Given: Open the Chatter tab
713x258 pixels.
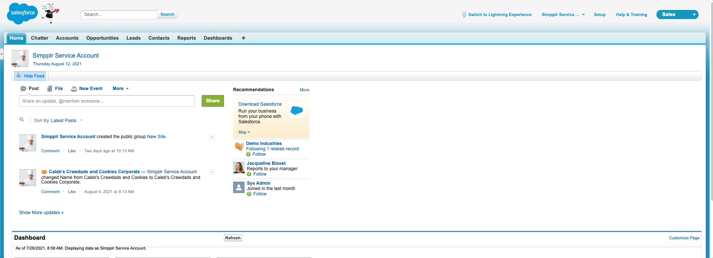Looking at the screenshot, I should (40, 38).
